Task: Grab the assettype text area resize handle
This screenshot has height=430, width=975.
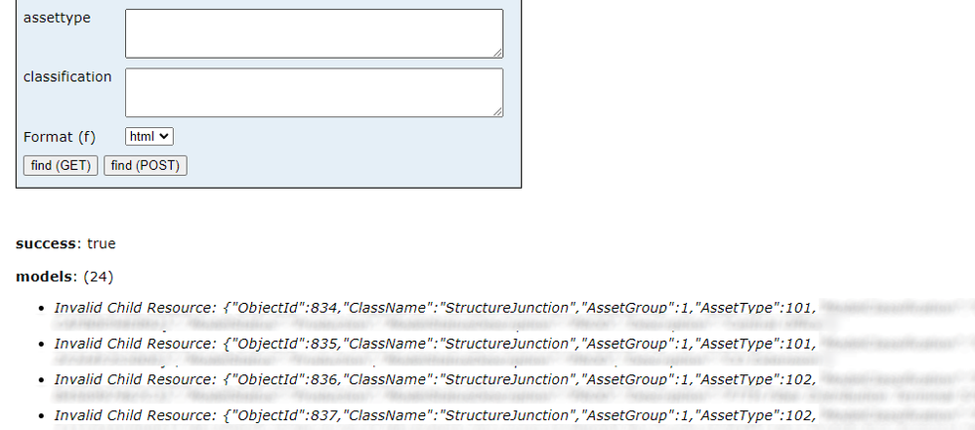Action: coord(498,53)
